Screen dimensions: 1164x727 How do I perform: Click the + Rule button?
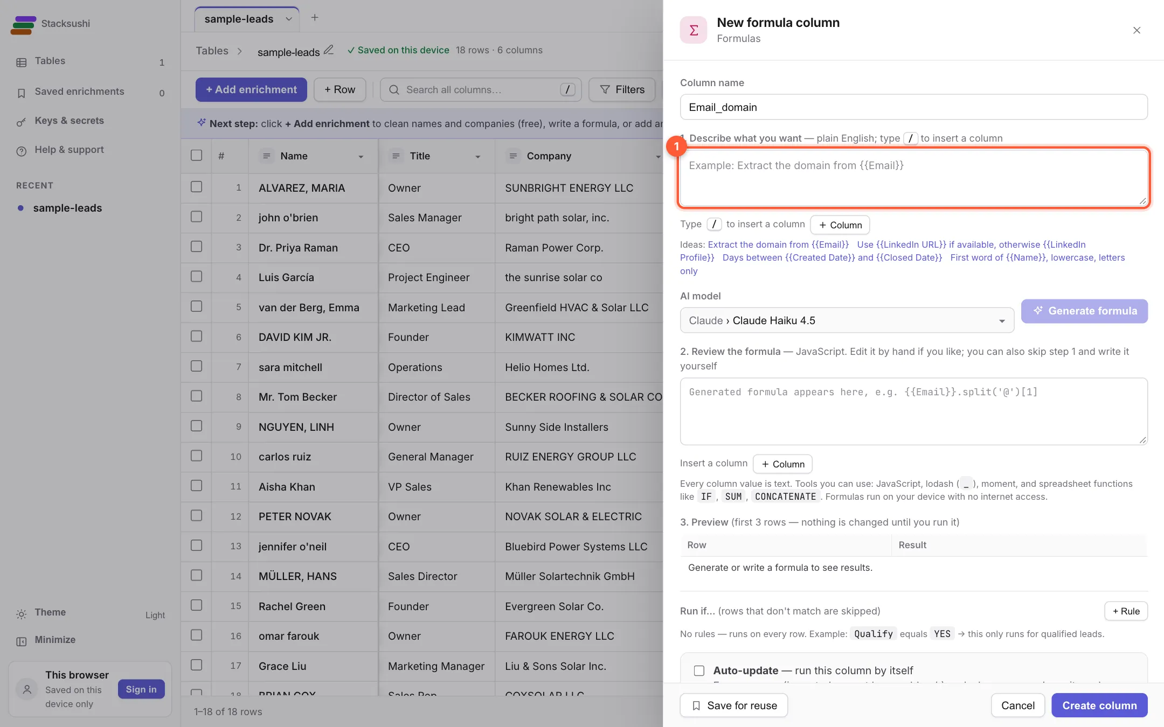1126,611
